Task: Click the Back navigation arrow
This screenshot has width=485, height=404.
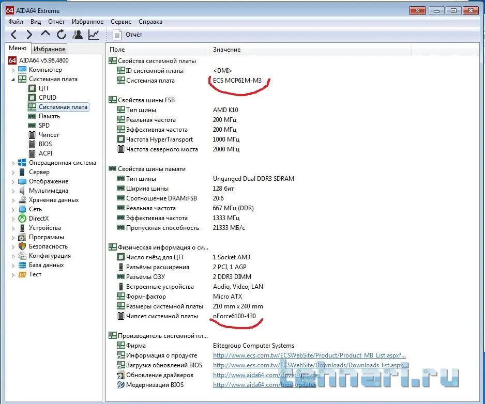Action: 14,35
